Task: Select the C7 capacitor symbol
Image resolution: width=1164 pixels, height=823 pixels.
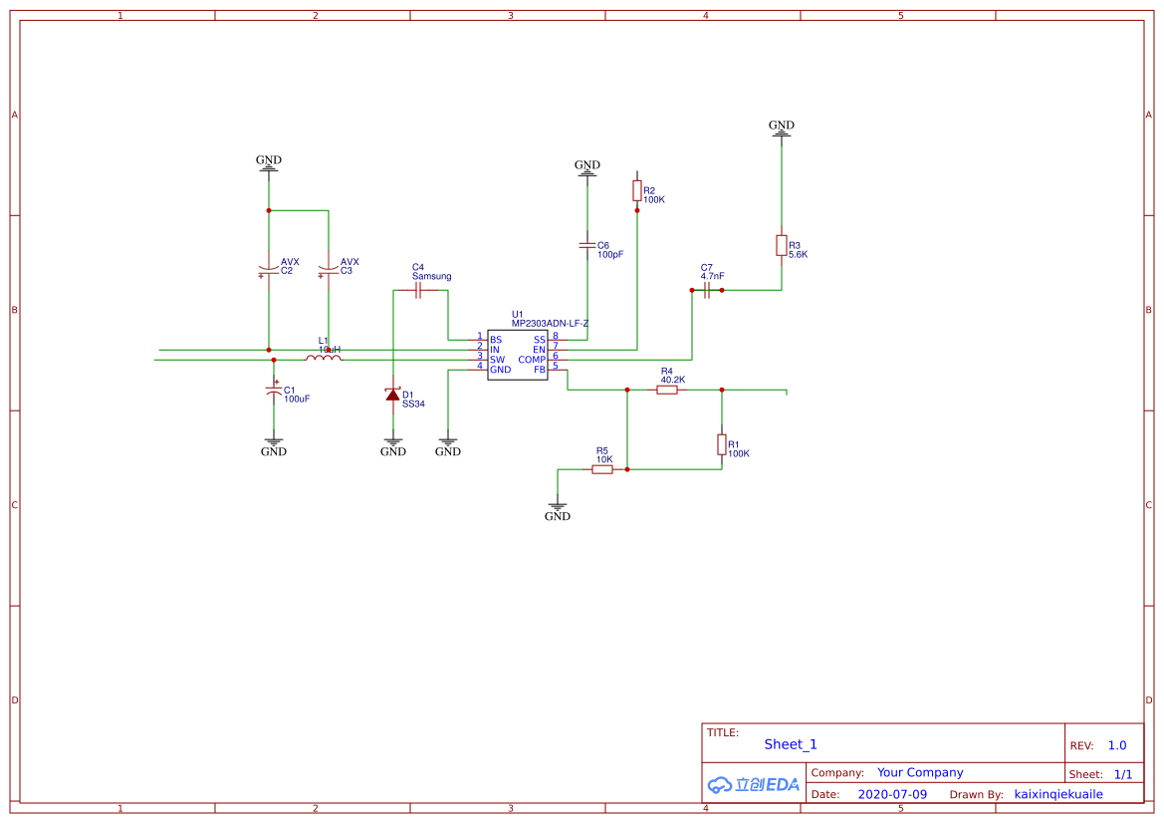Action: pyautogui.click(x=707, y=290)
